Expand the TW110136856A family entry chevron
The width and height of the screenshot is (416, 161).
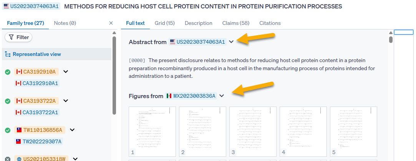point(72,130)
